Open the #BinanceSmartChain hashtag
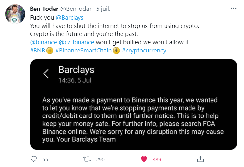 [84, 51]
